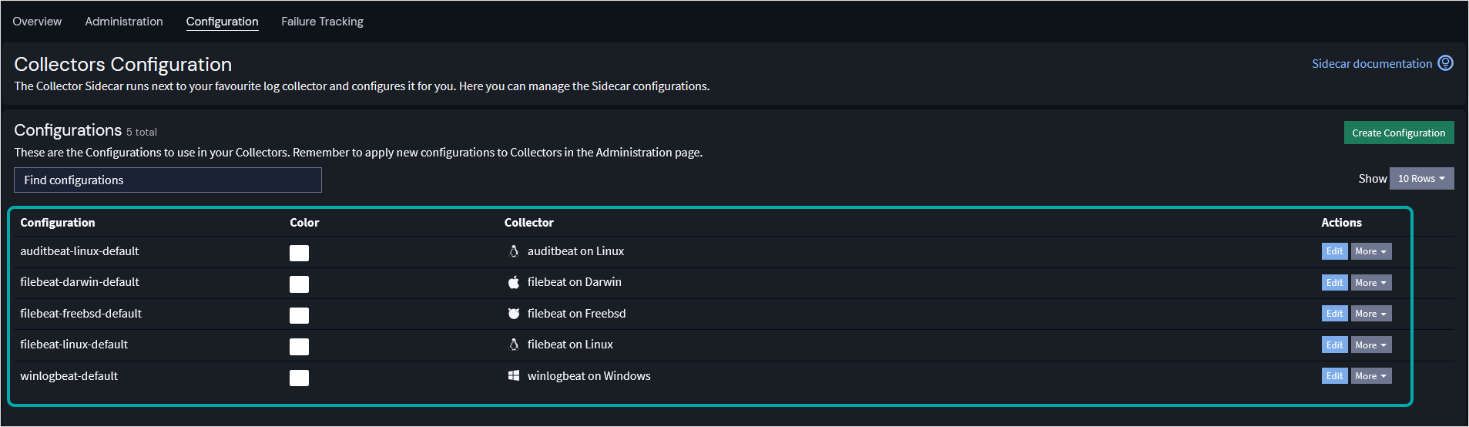The width and height of the screenshot is (1469, 427).
Task: Edit the auditbeat-linux-default configuration
Action: click(x=1335, y=251)
